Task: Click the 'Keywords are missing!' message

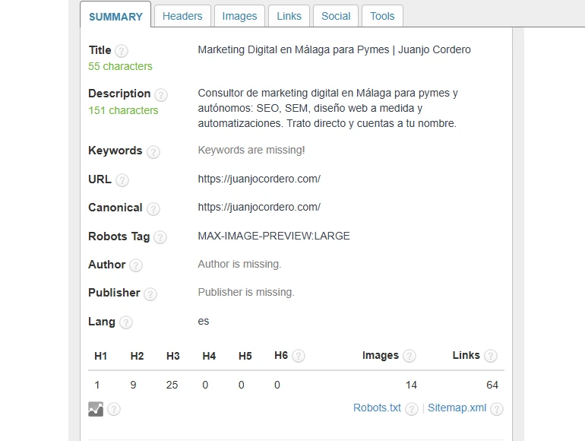Action: pyautogui.click(x=251, y=150)
